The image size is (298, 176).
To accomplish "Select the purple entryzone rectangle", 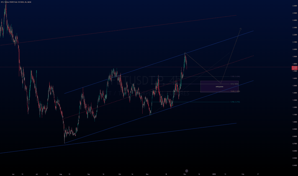I will click(219, 87).
